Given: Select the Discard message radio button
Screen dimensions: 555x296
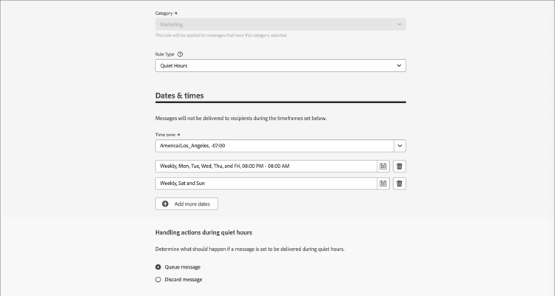Looking at the screenshot, I should coord(158,280).
